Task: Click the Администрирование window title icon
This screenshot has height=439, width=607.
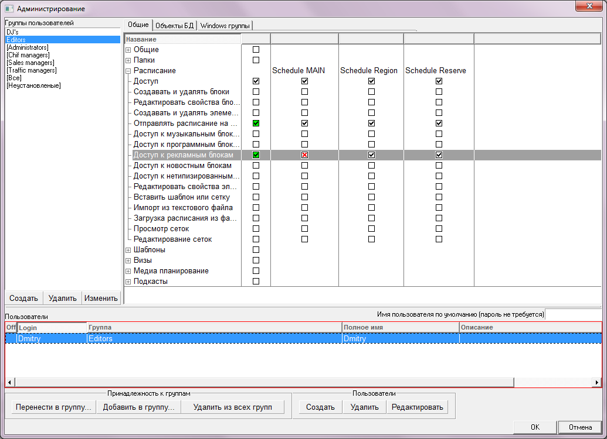Action: coord(9,9)
